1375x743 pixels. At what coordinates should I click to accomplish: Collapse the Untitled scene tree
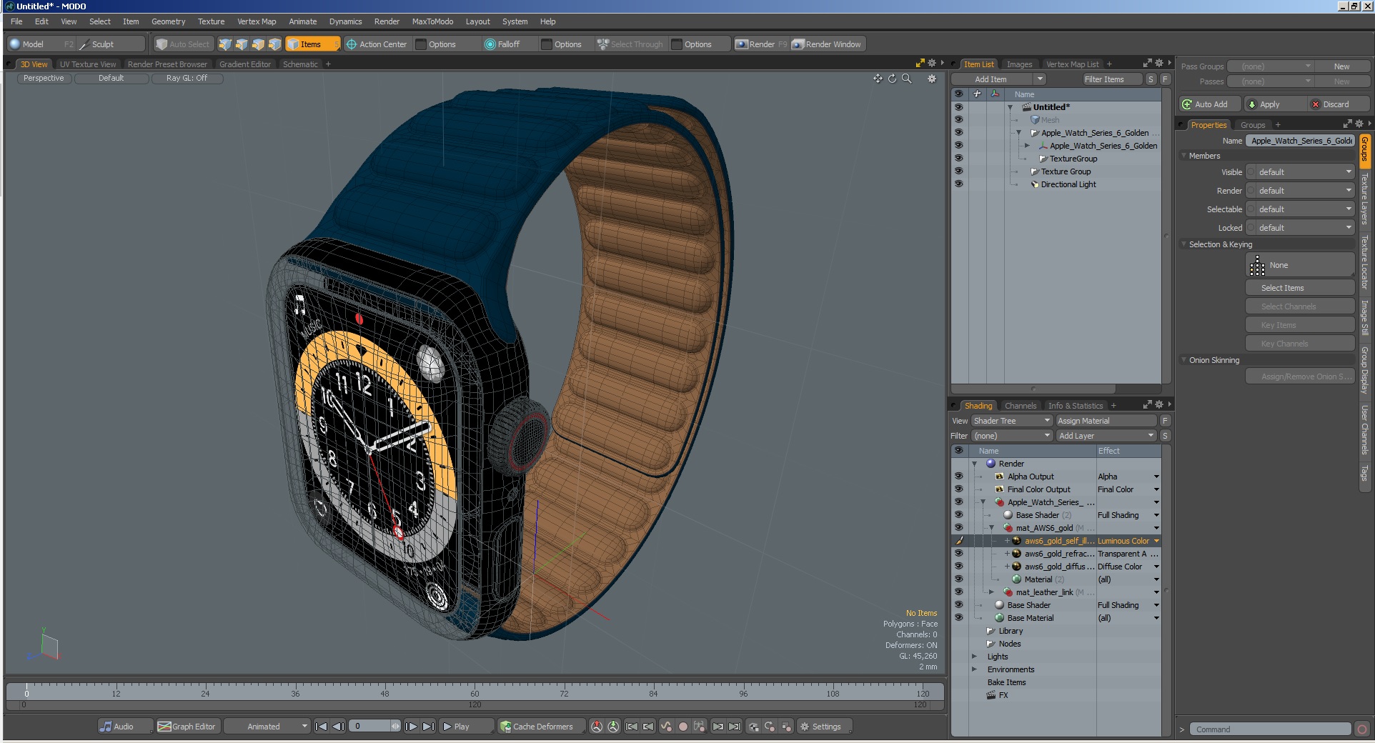pos(1011,107)
